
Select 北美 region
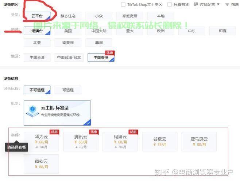[37, 43]
